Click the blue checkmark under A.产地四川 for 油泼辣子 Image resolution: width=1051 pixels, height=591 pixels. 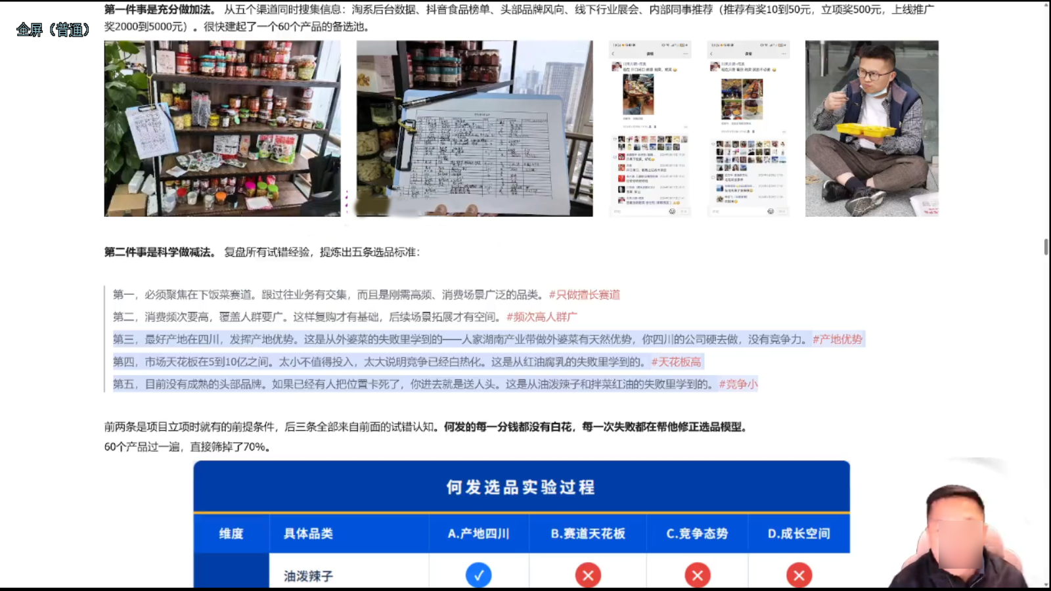click(479, 575)
